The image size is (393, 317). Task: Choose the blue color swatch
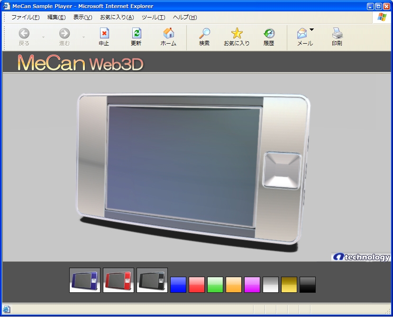click(178, 285)
